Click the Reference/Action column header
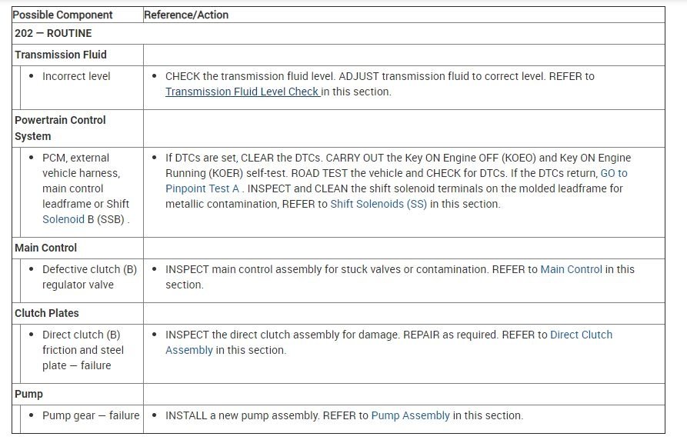The height and width of the screenshot is (440, 687). (x=186, y=15)
